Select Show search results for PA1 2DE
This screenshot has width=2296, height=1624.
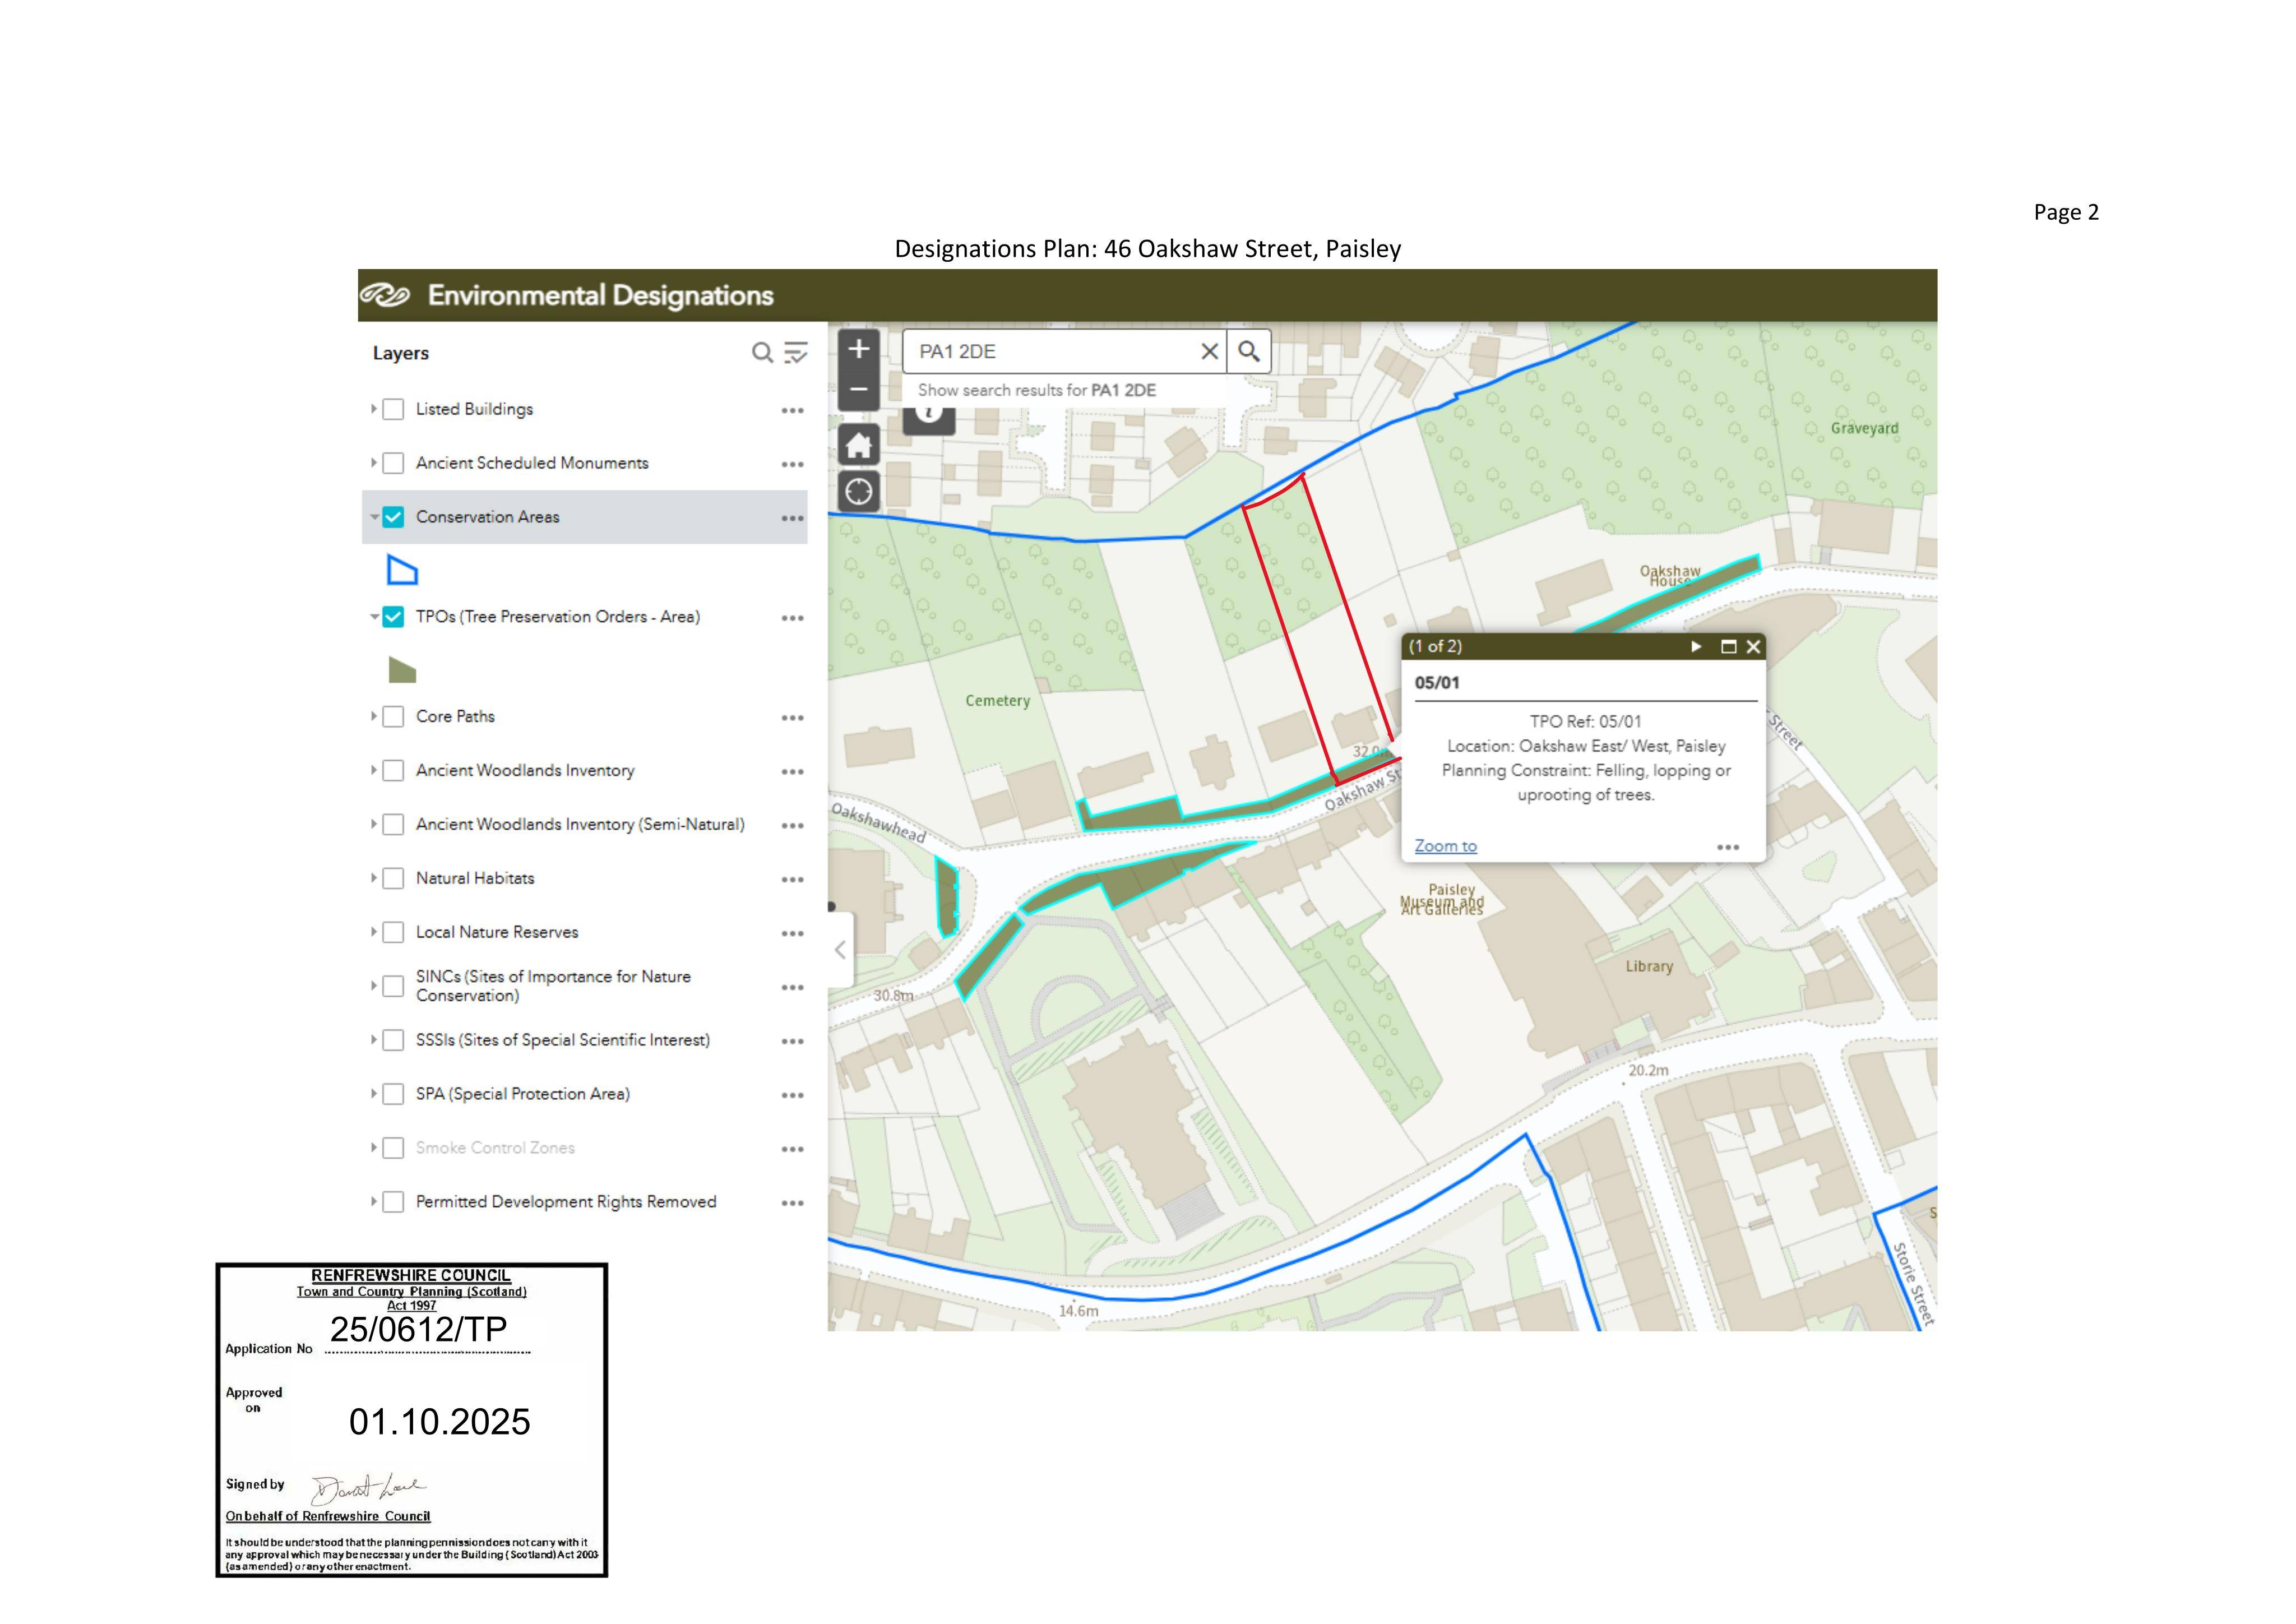1037,390
